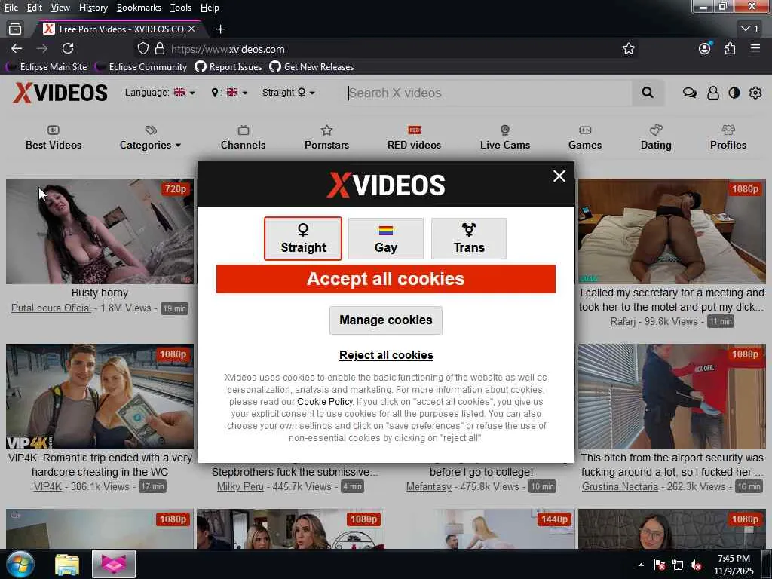The image size is (772, 579).
Task: Select the Trans orientation option in dialog
Action: 469,238
